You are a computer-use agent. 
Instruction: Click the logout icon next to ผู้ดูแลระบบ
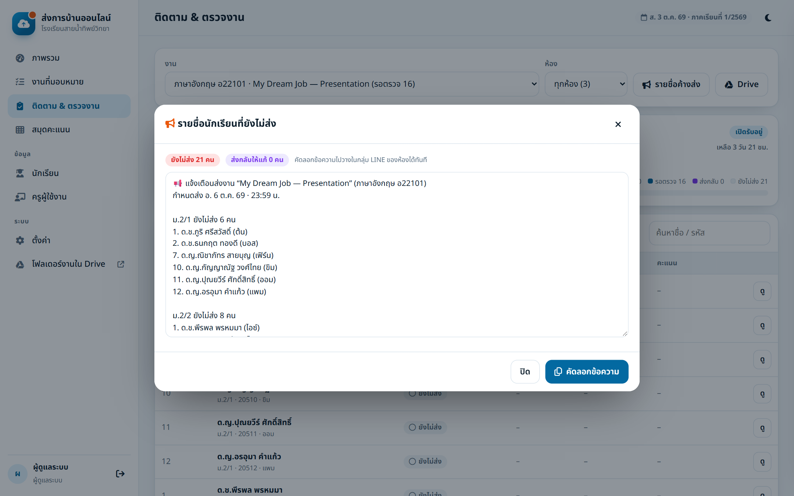pos(120,474)
